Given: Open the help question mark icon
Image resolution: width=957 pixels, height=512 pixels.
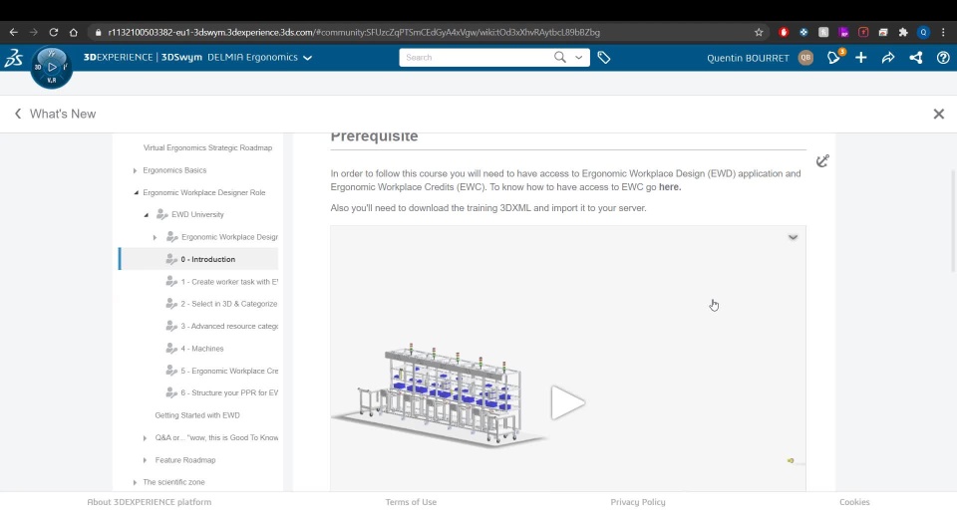Looking at the screenshot, I should (x=943, y=58).
